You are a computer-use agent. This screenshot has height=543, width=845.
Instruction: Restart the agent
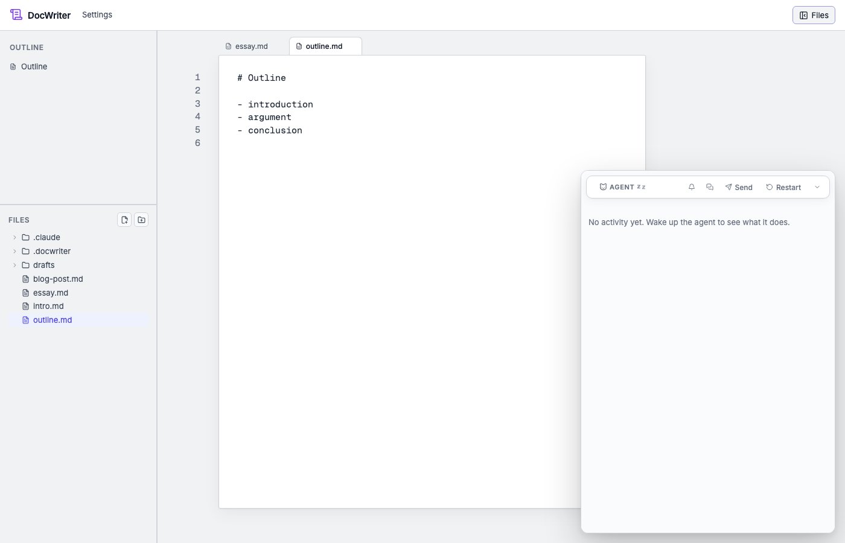pyautogui.click(x=783, y=187)
